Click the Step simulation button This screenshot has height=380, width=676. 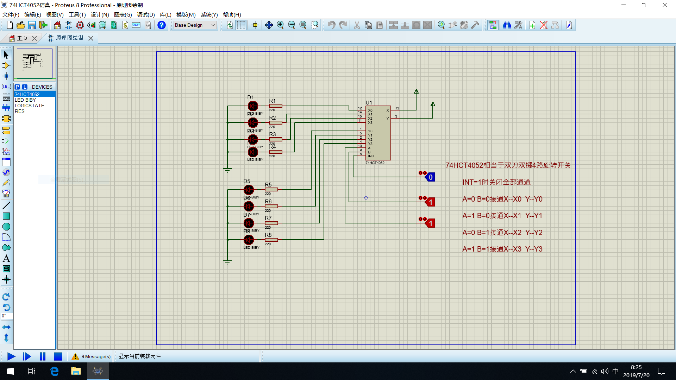point(27,356)
